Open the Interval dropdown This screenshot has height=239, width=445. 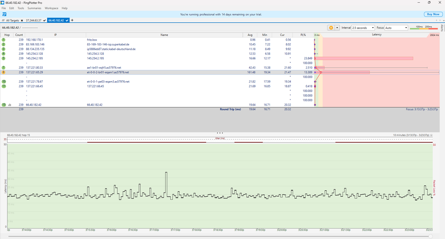click(x=363, y=28)
